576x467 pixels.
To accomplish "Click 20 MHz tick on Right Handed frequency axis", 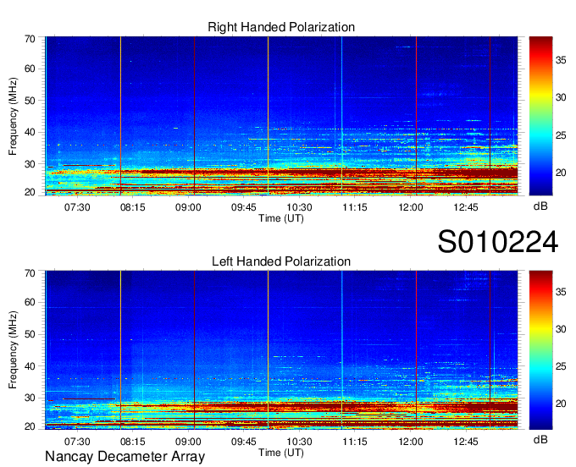I will pos(30,192).
